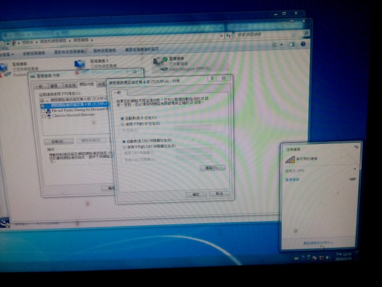The width and height of the screenshot is (382, 287).
Task: Click 刪除這個連線 in toolbar
Action: (105, 50)
